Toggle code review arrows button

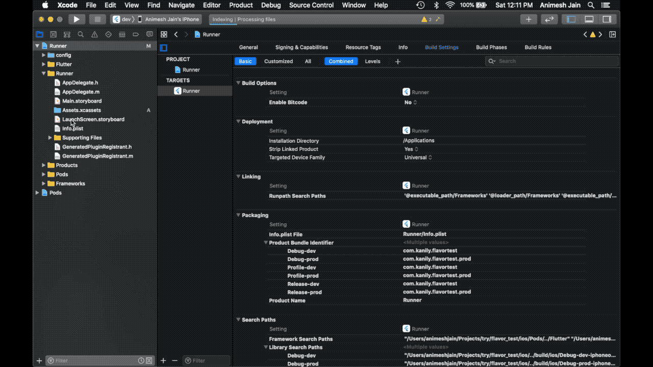tap(549, 19)
